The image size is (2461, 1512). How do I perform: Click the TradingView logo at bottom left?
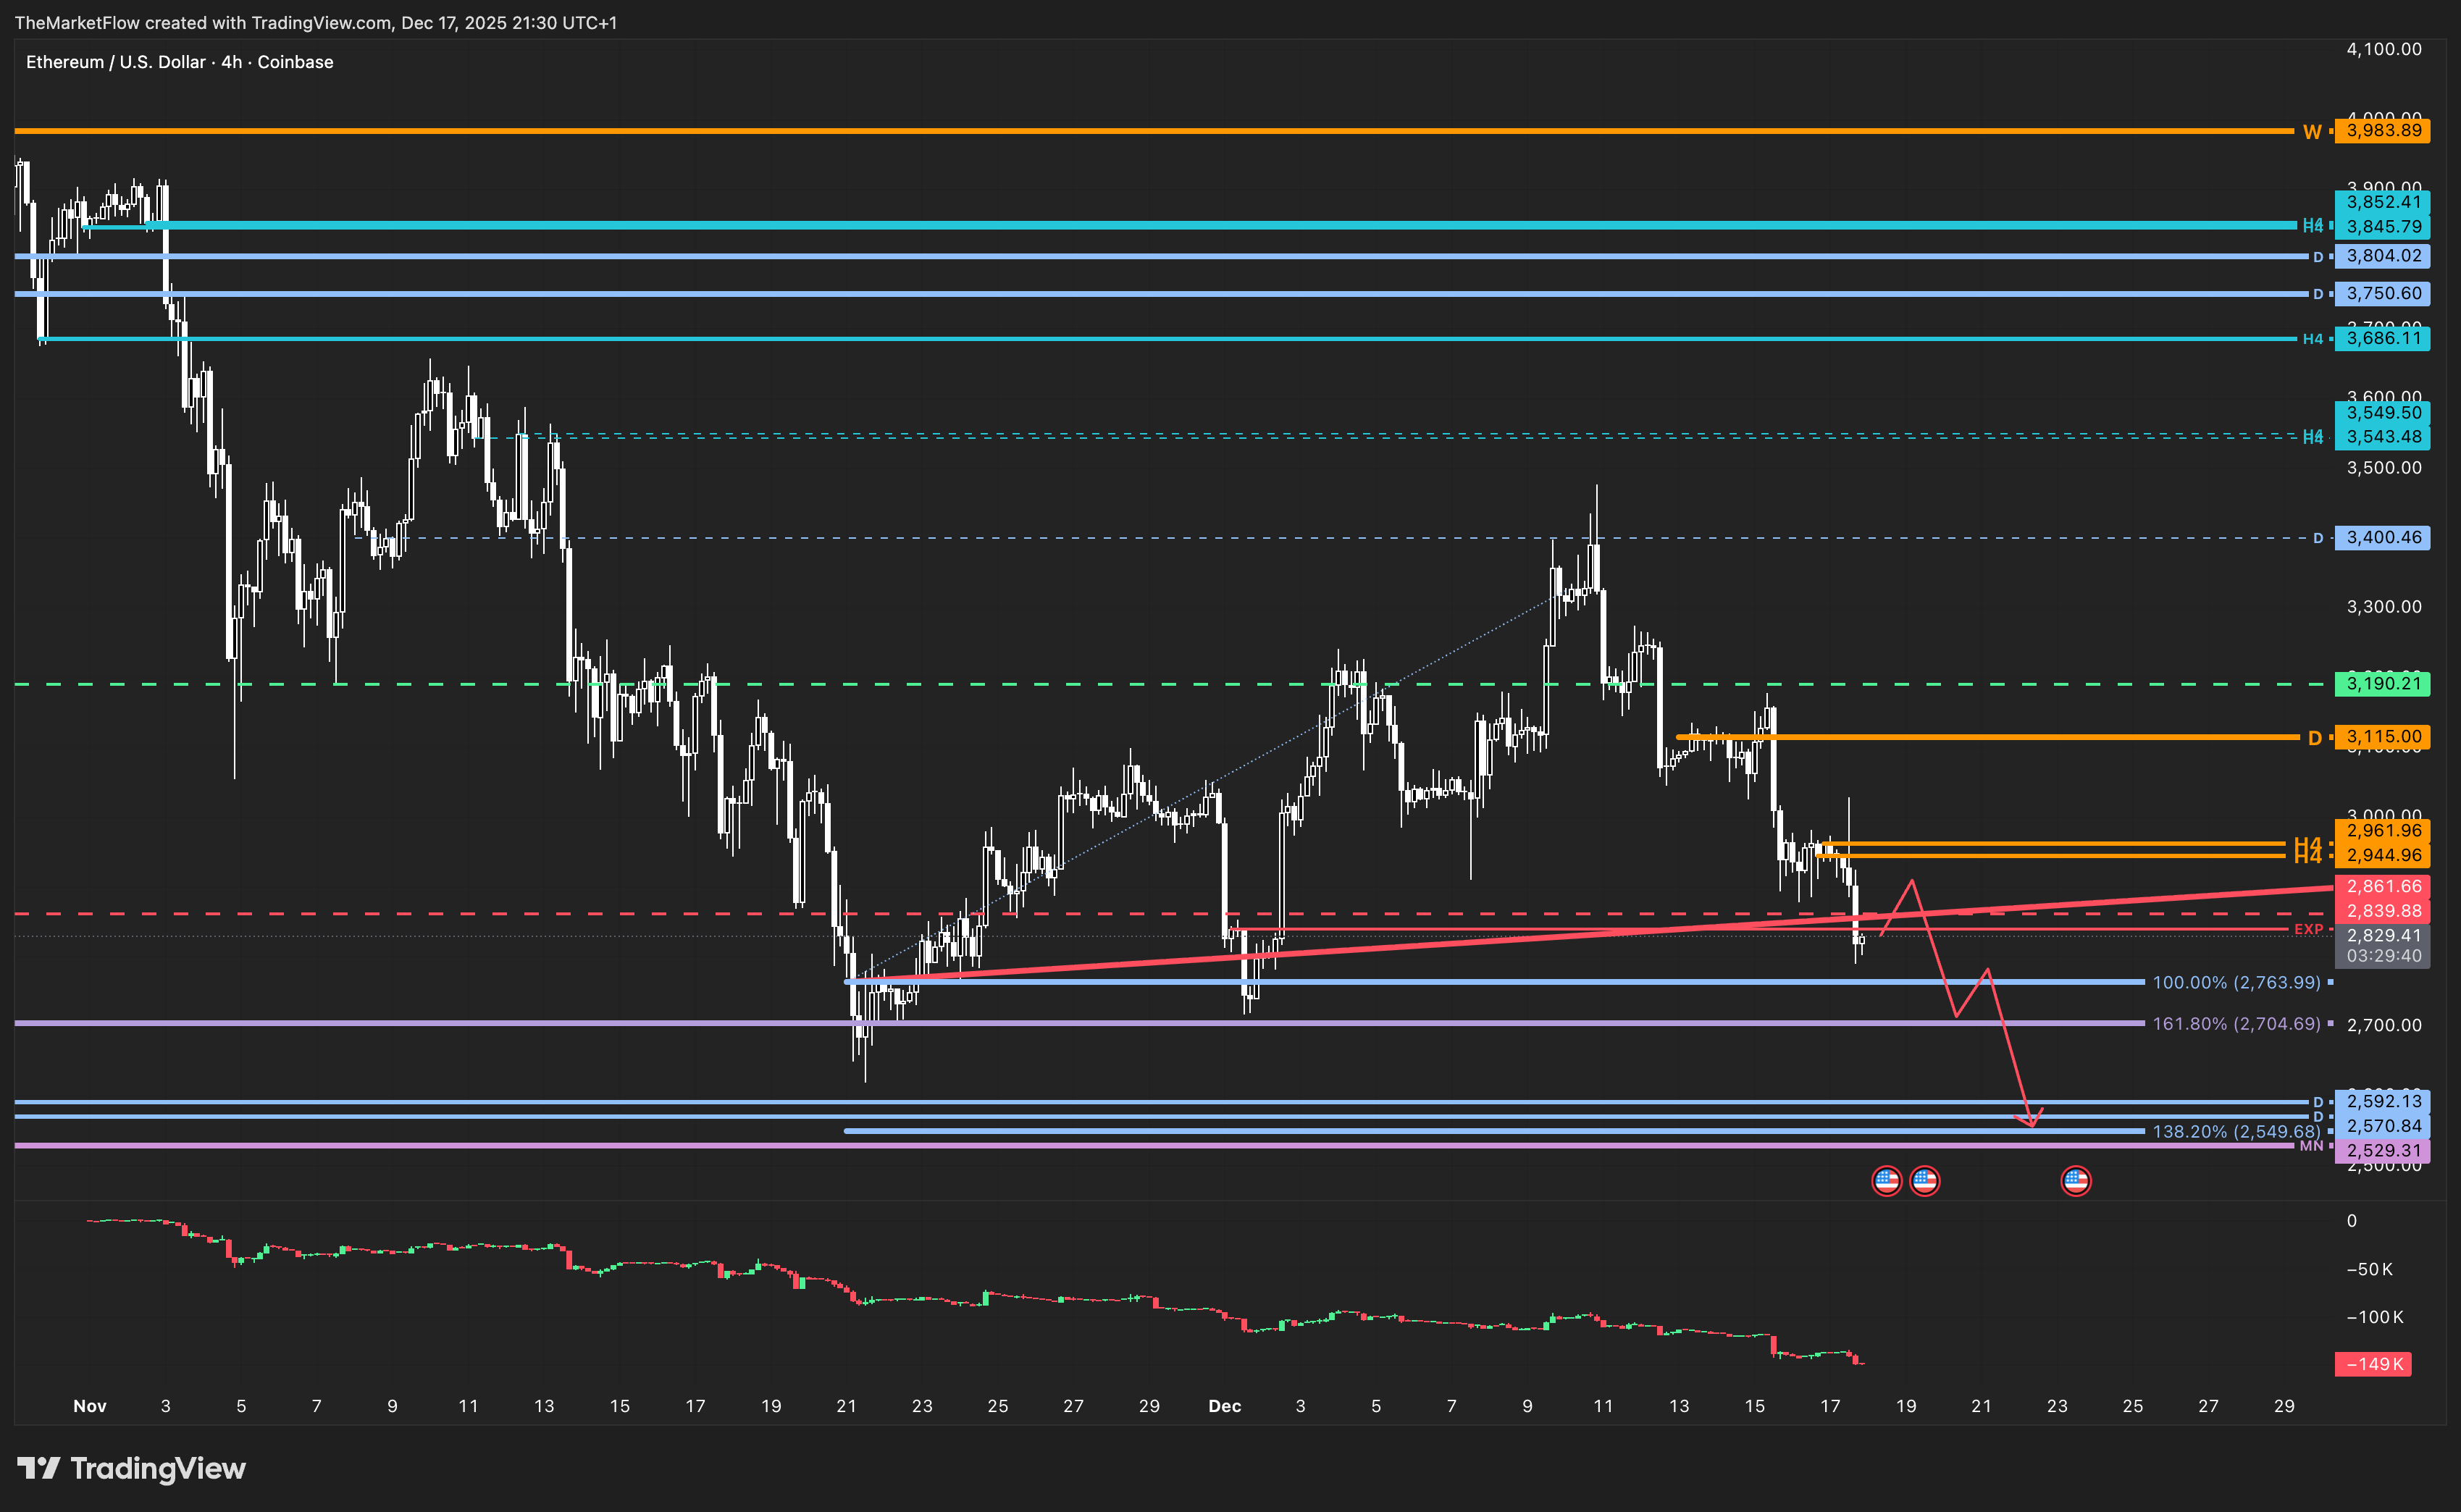coord(131,1468)
